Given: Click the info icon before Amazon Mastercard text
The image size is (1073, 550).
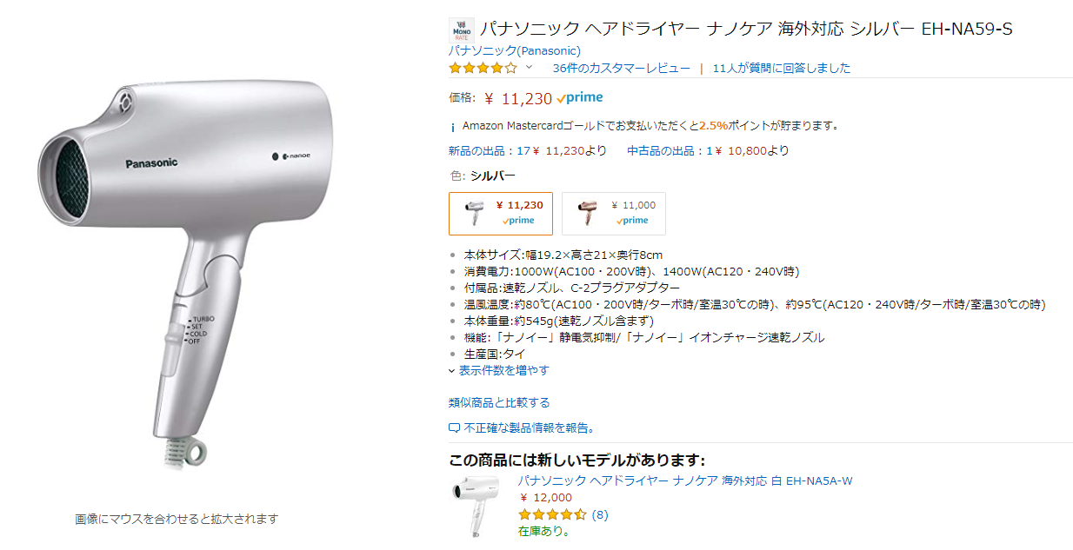Looking at the screenshot, I should click(x=453, y=126).
